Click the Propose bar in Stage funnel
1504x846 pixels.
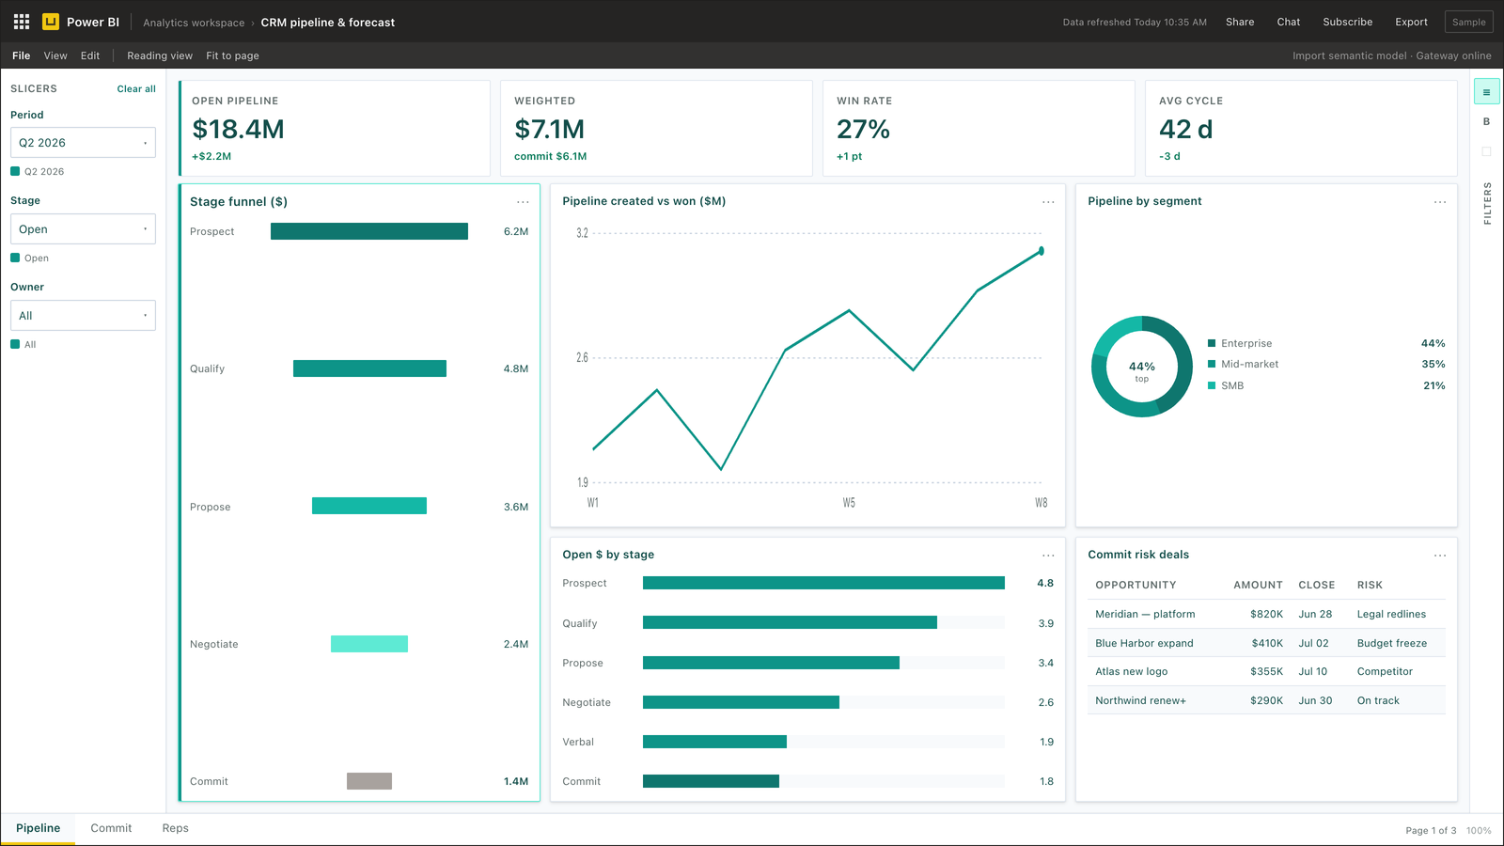(x=369, y=506)
